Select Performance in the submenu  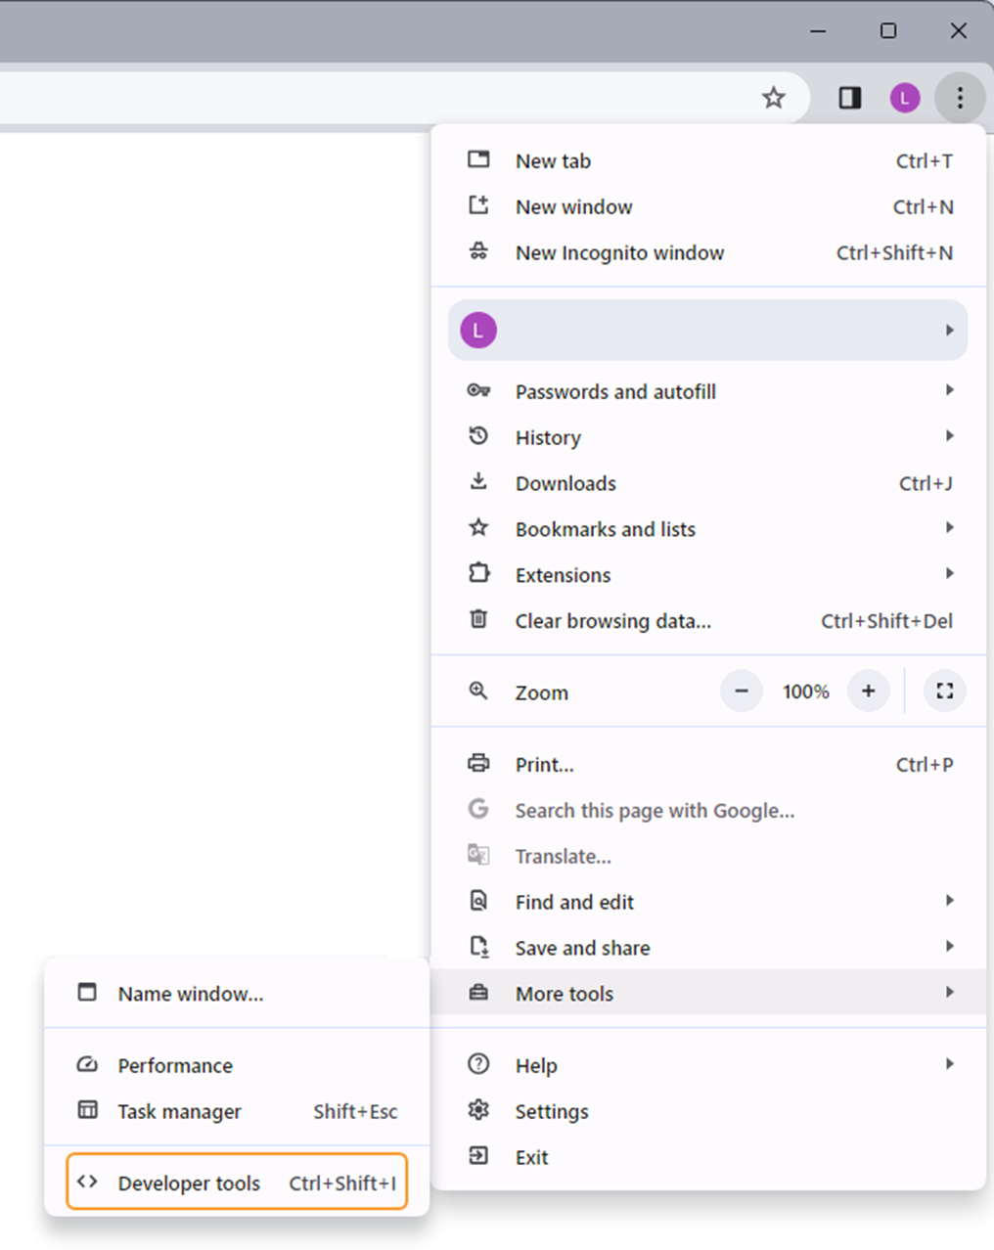pos(175,1065)
